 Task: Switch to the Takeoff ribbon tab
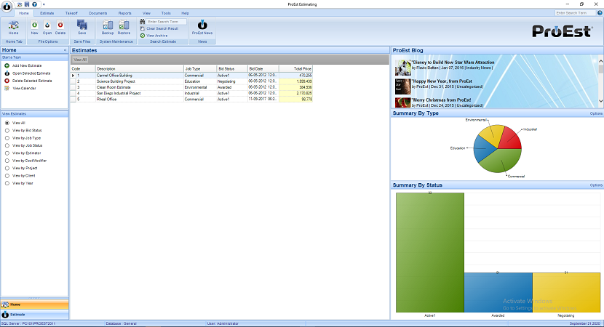[71, 13]
